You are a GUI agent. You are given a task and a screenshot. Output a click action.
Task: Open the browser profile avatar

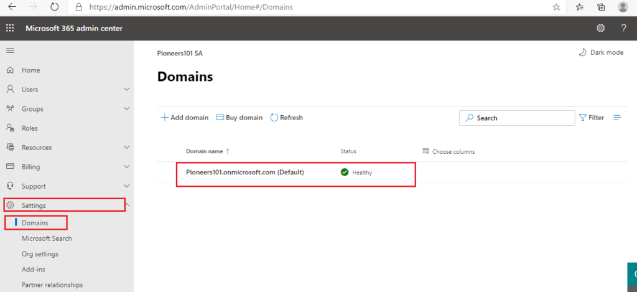[x=622, y=7]
